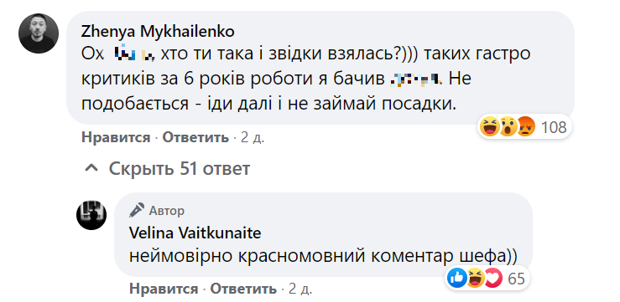Click the heart reaction on Velina's reply

pyautogui.click(x=492, y=279)
